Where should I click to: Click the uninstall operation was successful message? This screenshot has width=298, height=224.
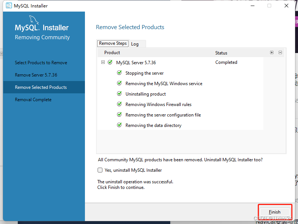[x=135, y=182]
